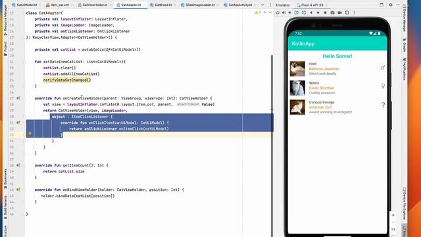Image resolution: width=421 pixels, height=237 pixels.
Task: Click 'Hello Server!' heading in emulator
Action: point(337,56)
